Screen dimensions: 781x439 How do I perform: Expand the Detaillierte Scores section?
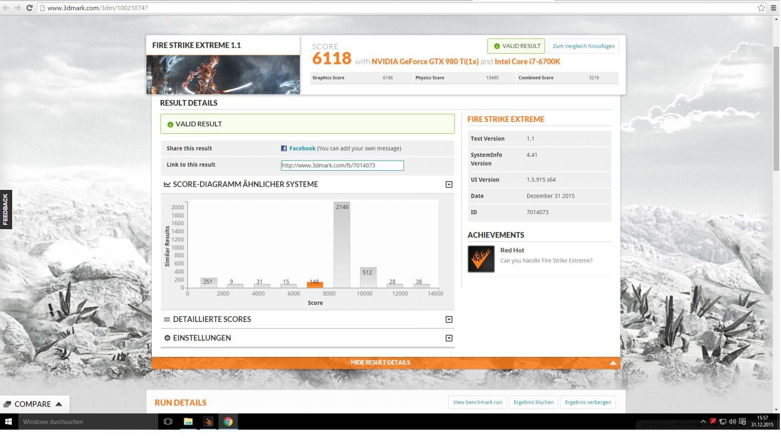tap(449, 319)
